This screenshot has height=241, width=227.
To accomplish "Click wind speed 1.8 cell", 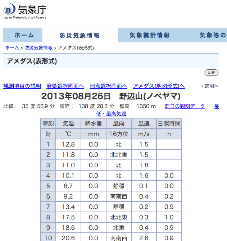I will pos(144,165).
